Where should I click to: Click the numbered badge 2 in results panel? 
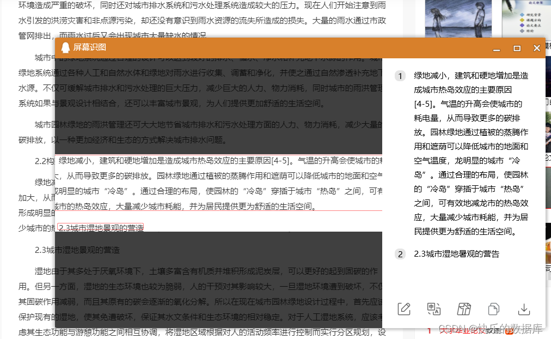pyautogui.click(x=400, y=254)
